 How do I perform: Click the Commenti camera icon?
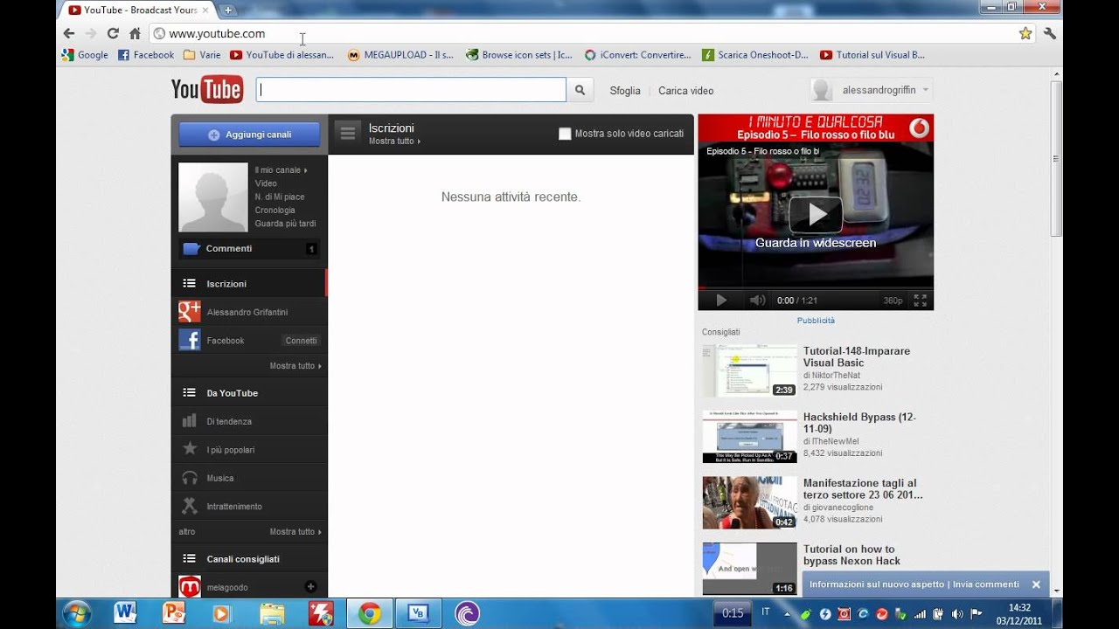pyautogui.click(x=191, y=249)
